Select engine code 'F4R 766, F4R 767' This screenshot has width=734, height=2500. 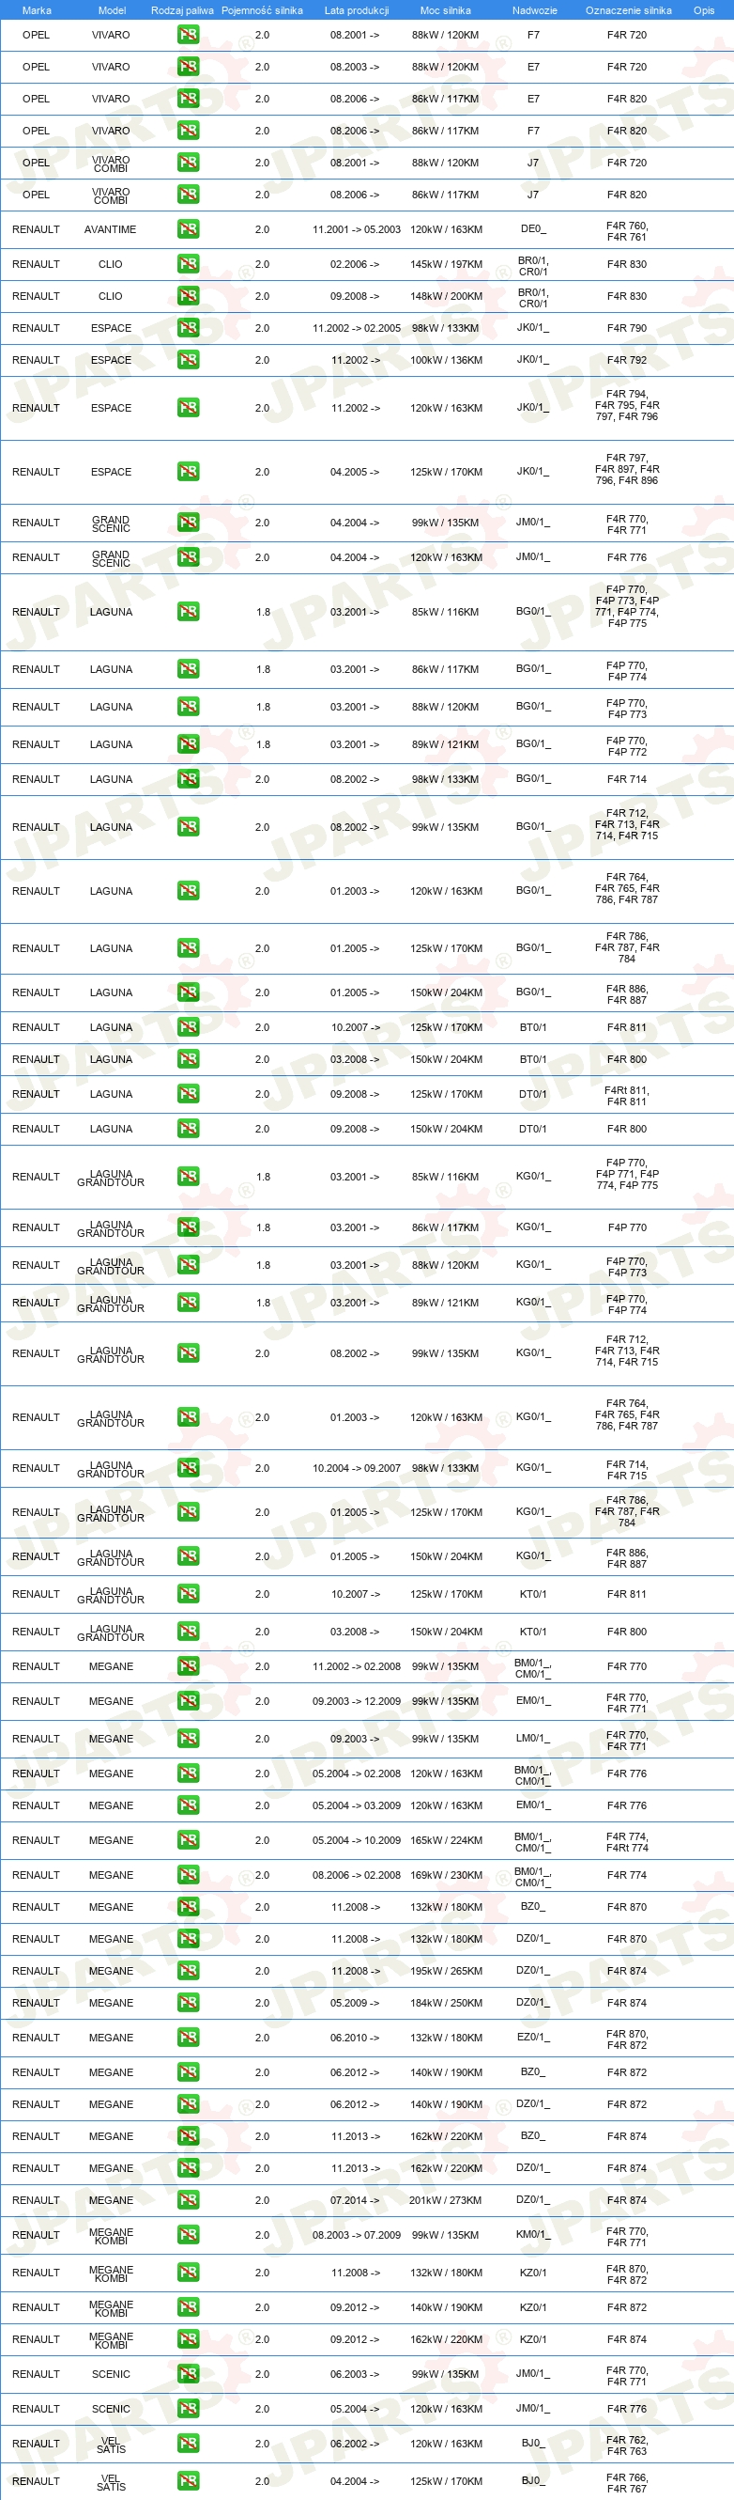626,2482
